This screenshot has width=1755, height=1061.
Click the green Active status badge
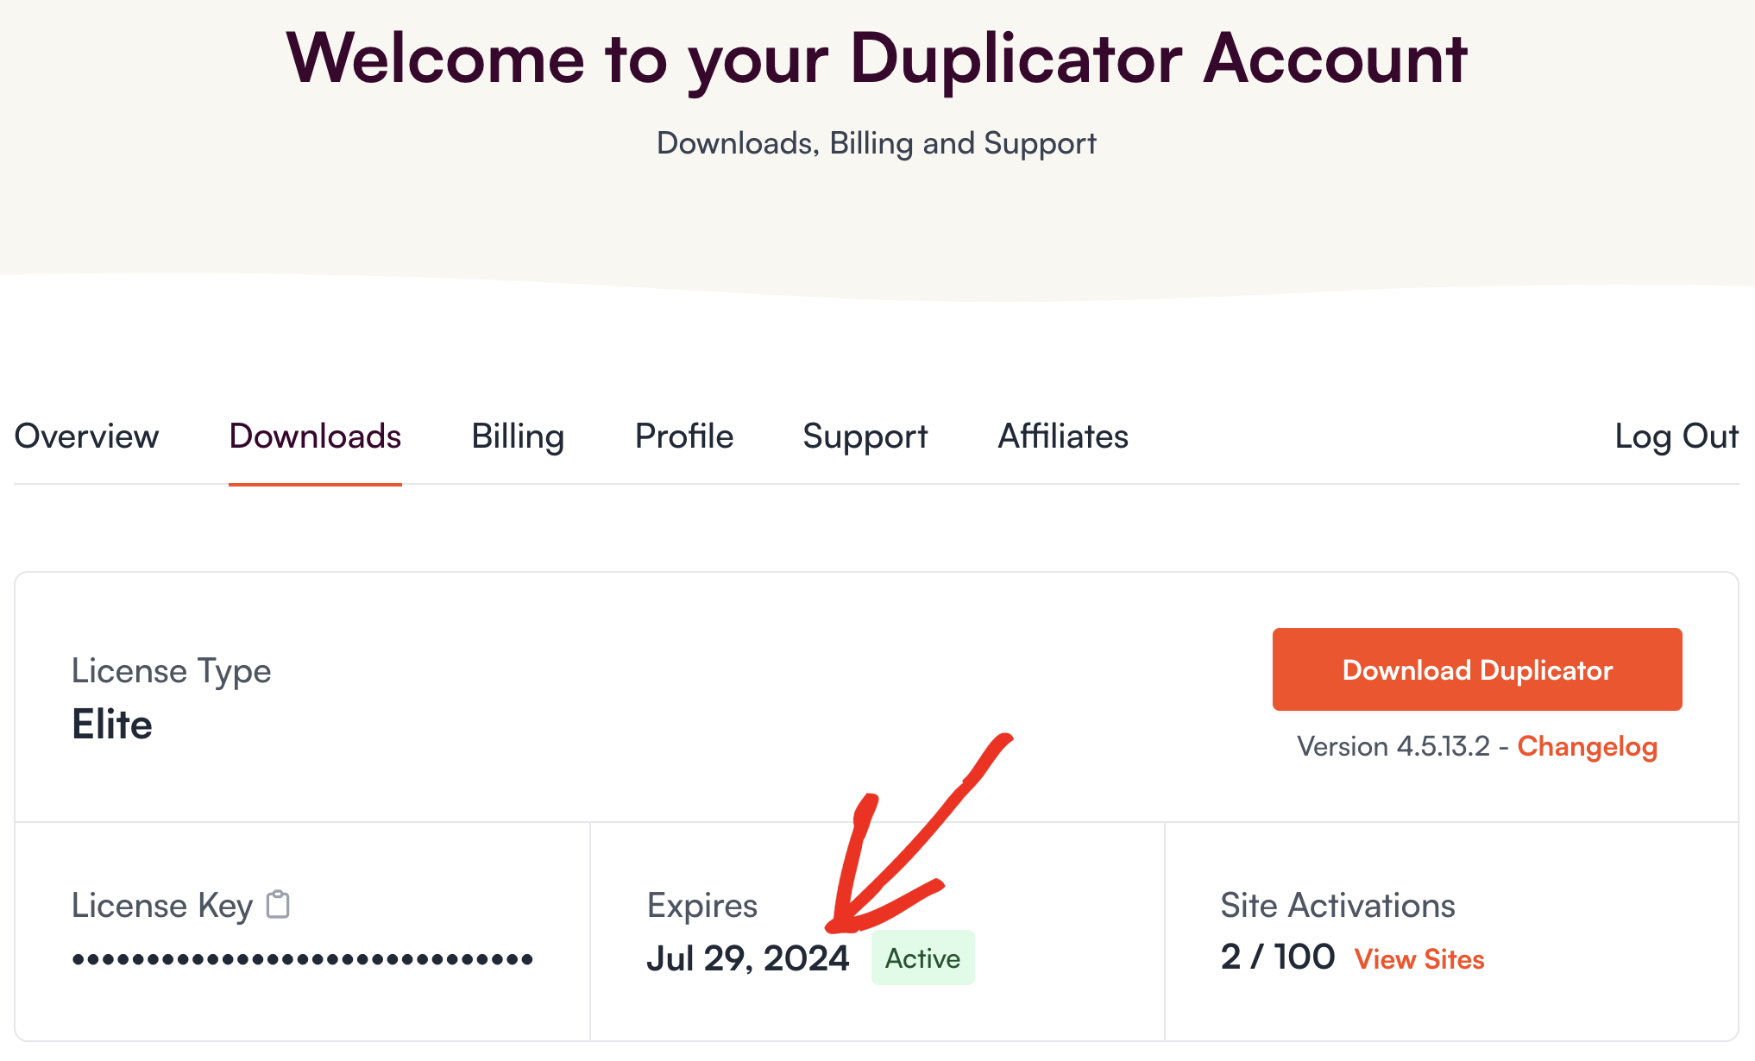pos(923,957)
